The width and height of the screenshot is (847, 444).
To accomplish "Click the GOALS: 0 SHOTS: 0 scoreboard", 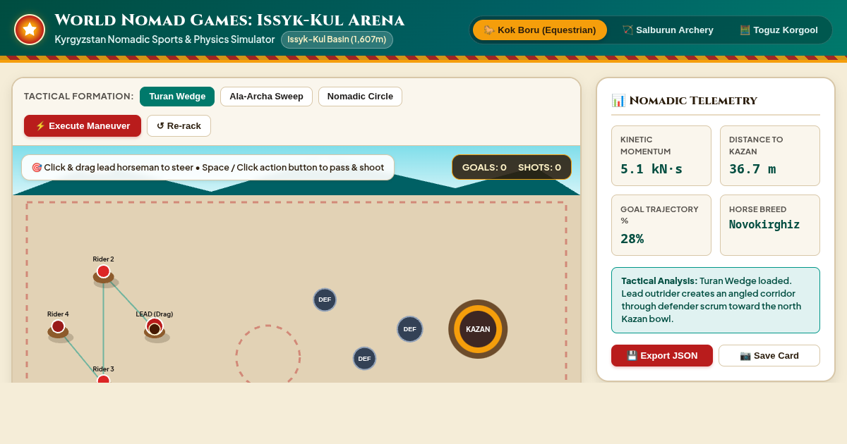I will [512, 167].
